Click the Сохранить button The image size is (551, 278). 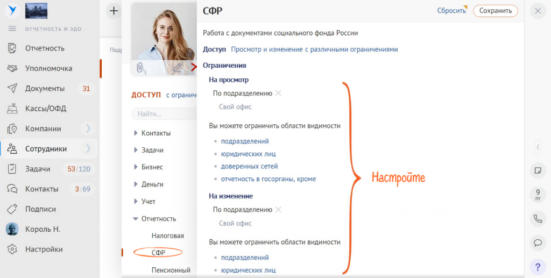pos(495,11)
